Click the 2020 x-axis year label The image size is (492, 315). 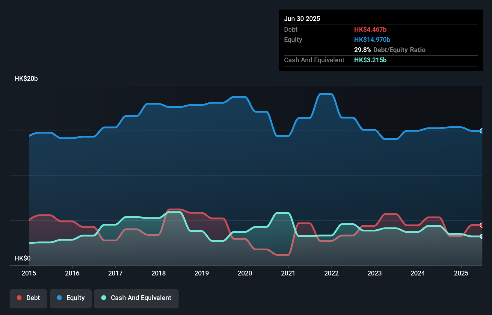(x=245, y=273)
